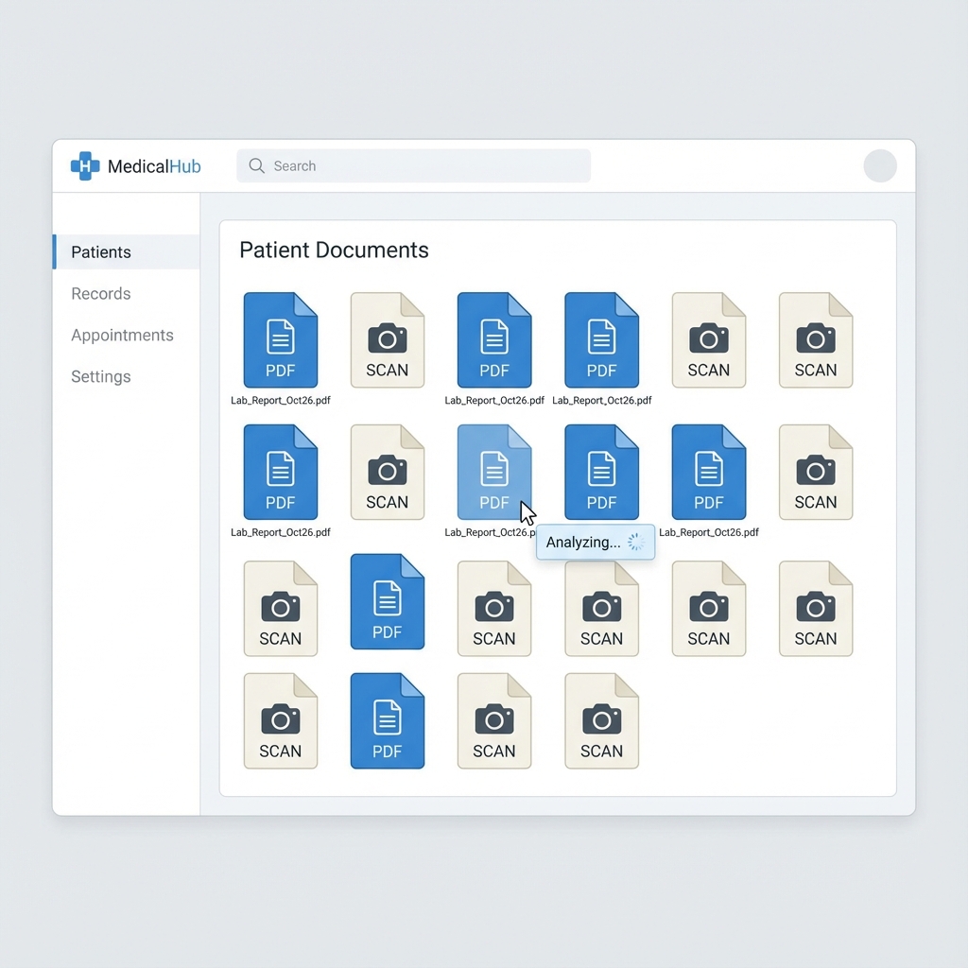Select the fifth PDF thumbnail in row two
The image size is (968, 968).
coord(709,473)
